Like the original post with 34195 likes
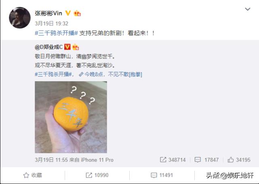This screenshot has width=259, height=184. point(239,160)
